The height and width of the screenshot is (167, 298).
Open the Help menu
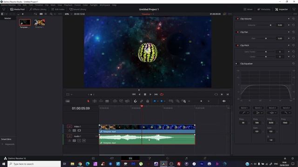pyautogui.click(x=114, y=5)
